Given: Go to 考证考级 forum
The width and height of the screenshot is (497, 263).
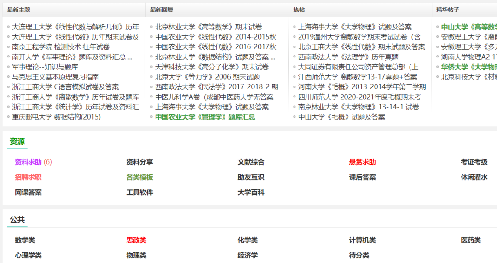Looking at the screenshot, I should coord(474,162).
